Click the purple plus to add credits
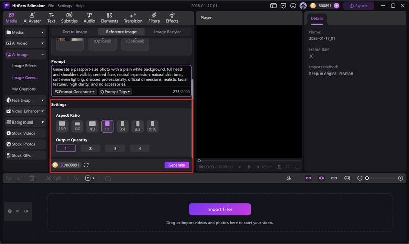The height and width of the screenshot is (244, 409). [x=336, y=6]
